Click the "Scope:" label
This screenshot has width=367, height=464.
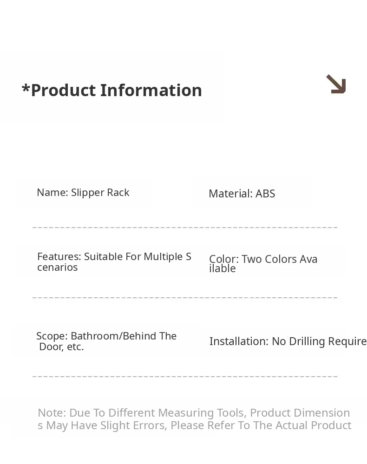52,336
